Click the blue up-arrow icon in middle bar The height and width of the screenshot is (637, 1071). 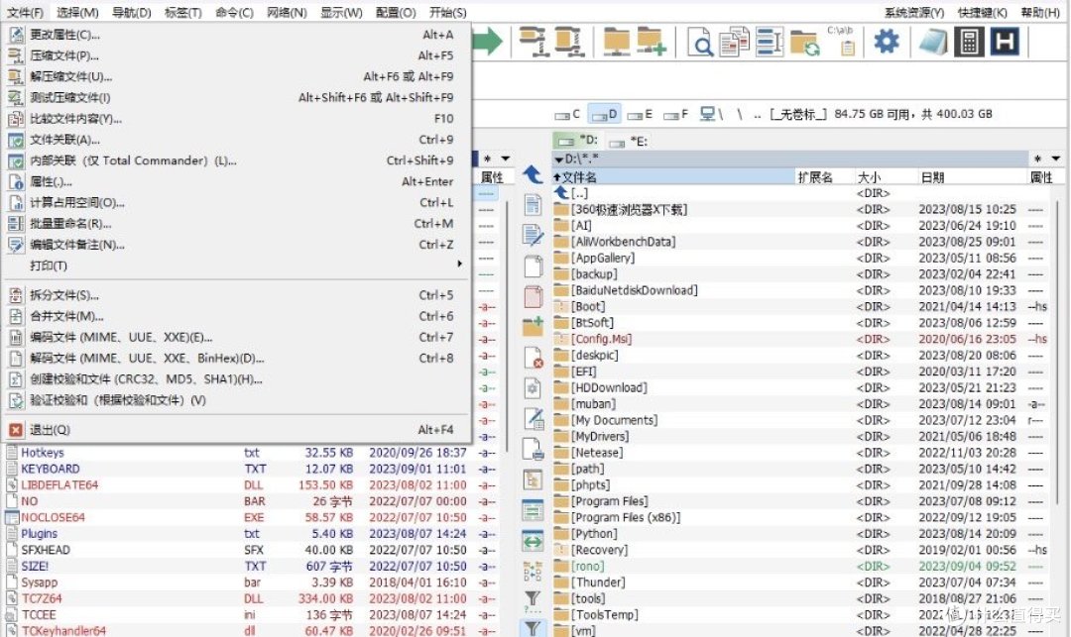pyautogui.click(x=533, y=174)
